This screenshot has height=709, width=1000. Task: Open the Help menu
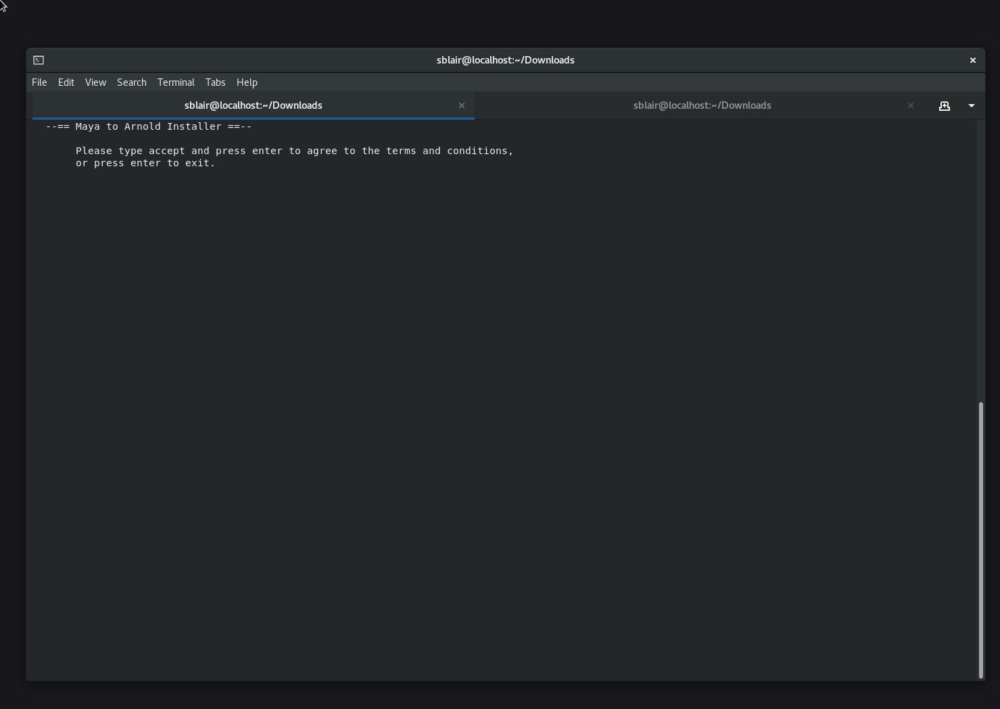246,82
